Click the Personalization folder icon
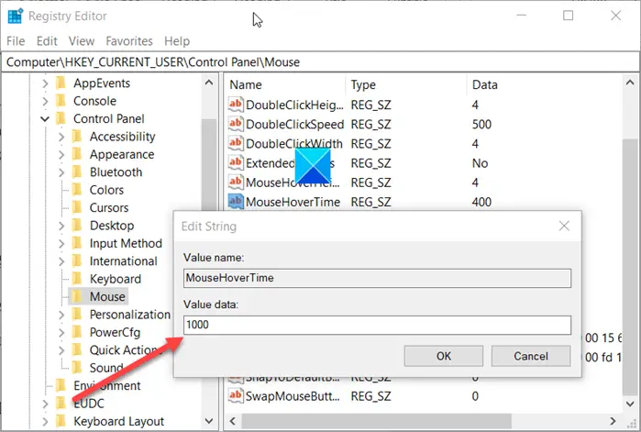The height and width of the screenshot is (432, 641). point(77,315)
